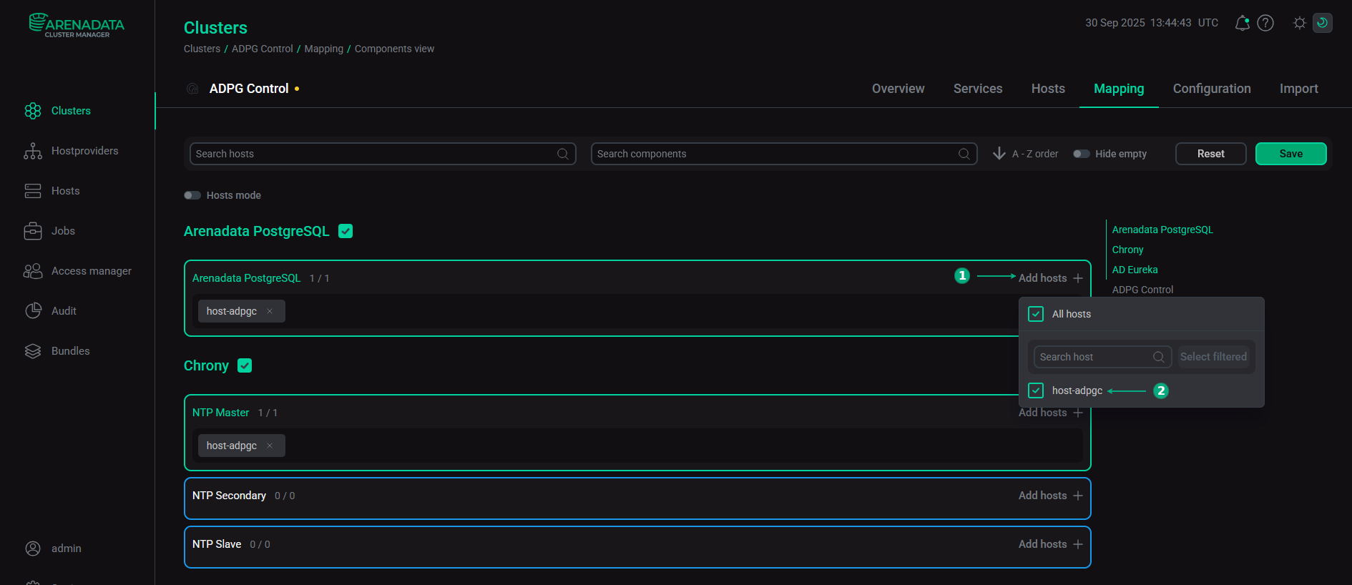The width and height of the screenshot is (1352, 585).
Task: Click the Hostproviders sidebar icon
Action: pos(33,151)
